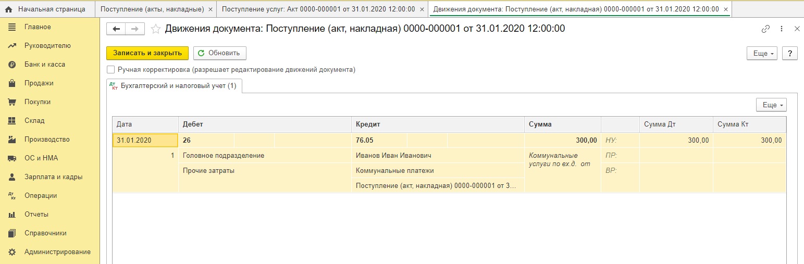Open the Bank and cash section icon
The height and width of the screenshot is (264, 804).
12,65
